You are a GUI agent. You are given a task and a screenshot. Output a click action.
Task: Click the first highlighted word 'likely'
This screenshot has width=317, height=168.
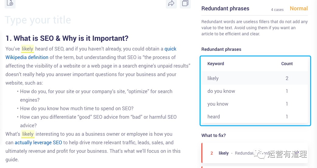click(27, 49)
